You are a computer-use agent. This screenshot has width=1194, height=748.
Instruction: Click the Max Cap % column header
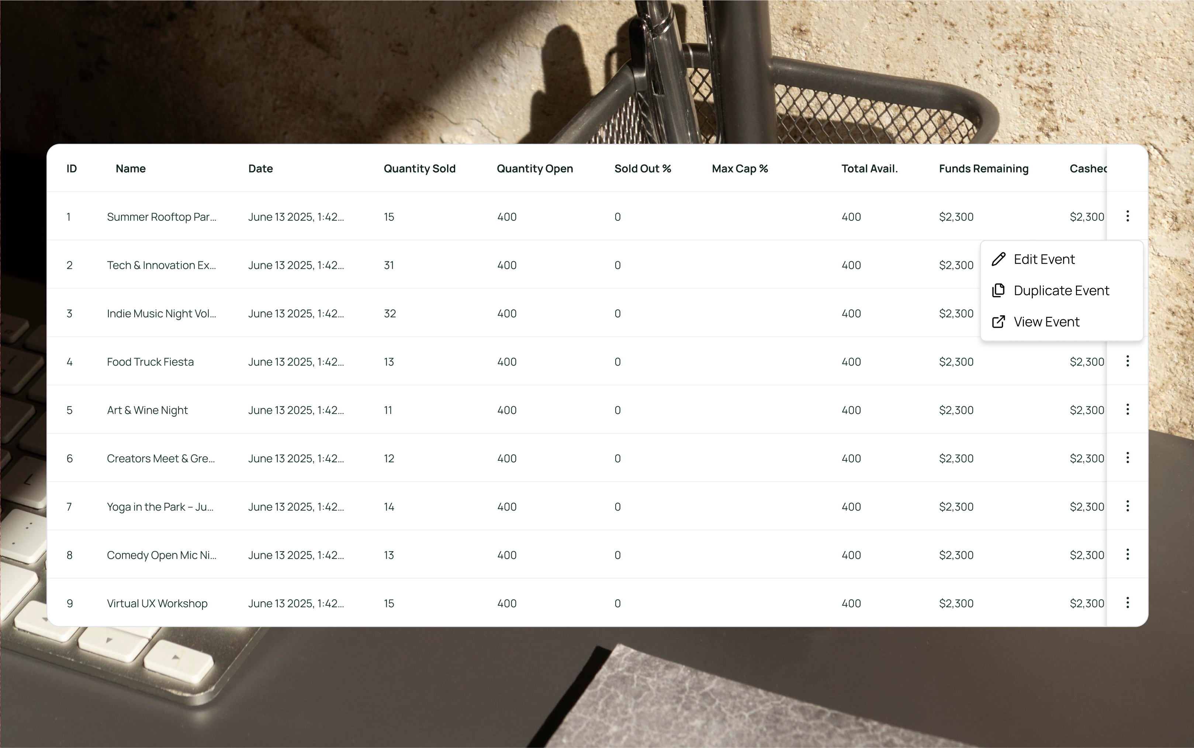coord(740,169)
